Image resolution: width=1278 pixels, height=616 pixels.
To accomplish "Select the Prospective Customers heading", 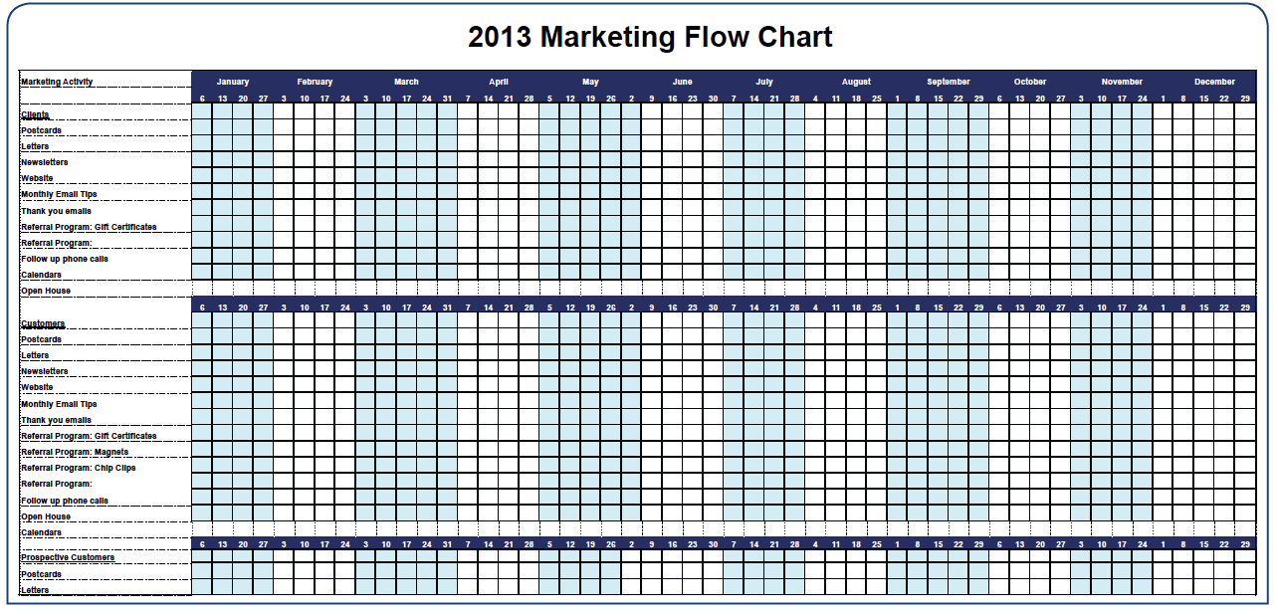I will [68, 557].
